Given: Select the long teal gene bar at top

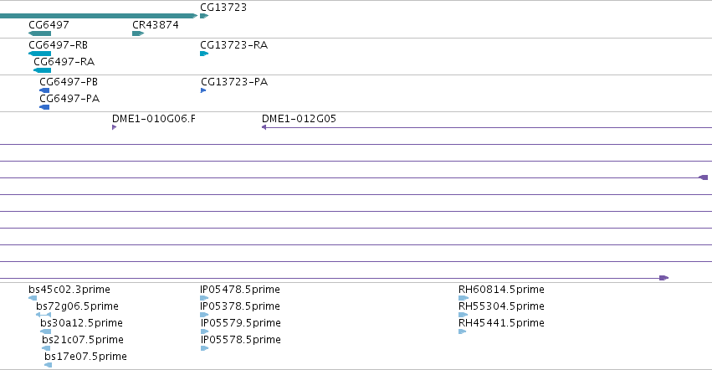Looking at the screenshot, I should point(99,16).
